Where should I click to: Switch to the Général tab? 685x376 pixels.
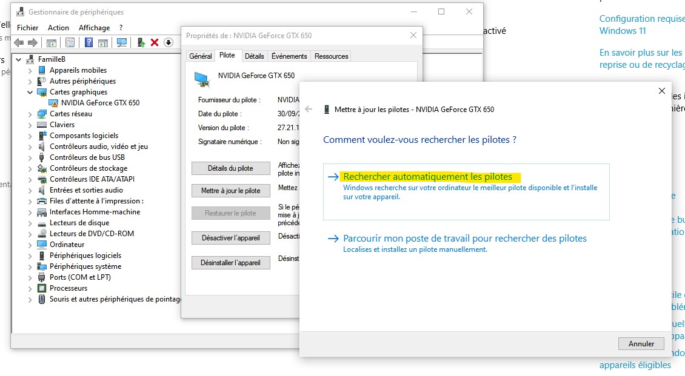click(201, 56)
